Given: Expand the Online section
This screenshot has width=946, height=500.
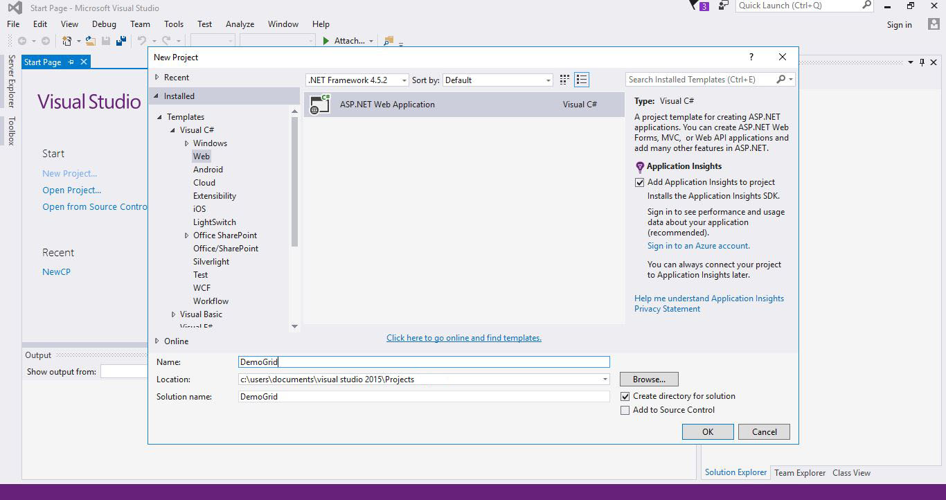Looking at the screenshot, I should pyautogui.click(x=157, y=341).
